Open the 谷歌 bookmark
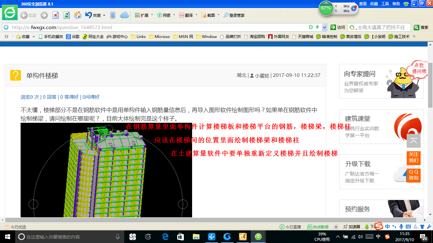The width and height of the screenshot is (433, 243). [73, 36]
